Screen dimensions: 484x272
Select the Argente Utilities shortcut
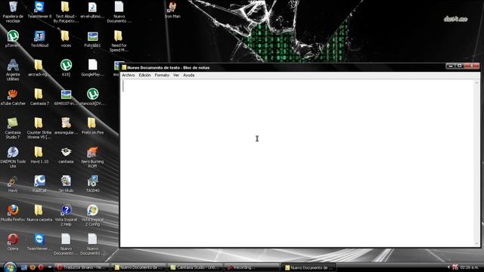[13, 70]
